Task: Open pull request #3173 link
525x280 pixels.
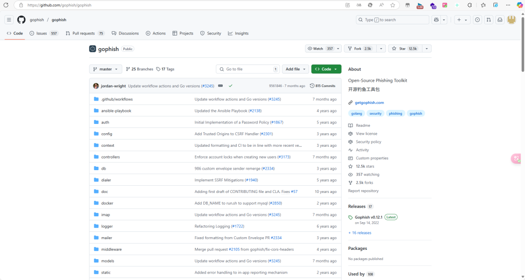Action: (x=284, y=157)
